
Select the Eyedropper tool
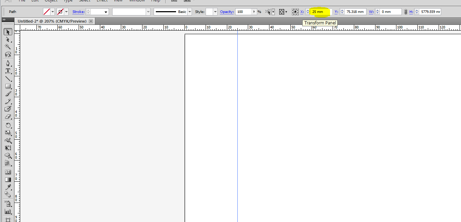[8, 187]
